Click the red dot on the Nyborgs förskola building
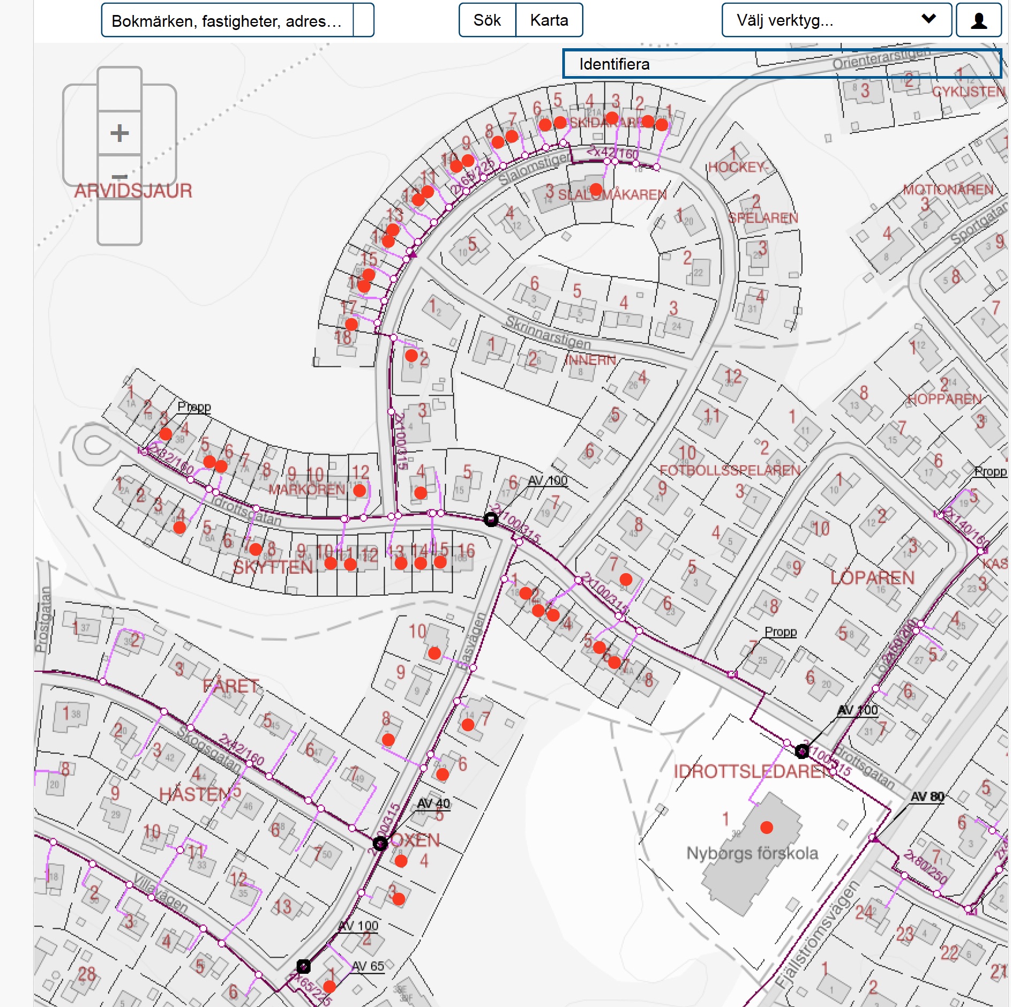This screenshot has width=1011, height=1007. [767, 828]
